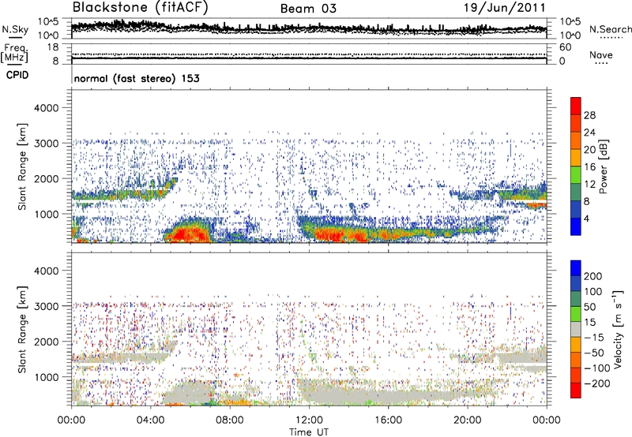Click '8' on the power colorbar

[586, 202]
